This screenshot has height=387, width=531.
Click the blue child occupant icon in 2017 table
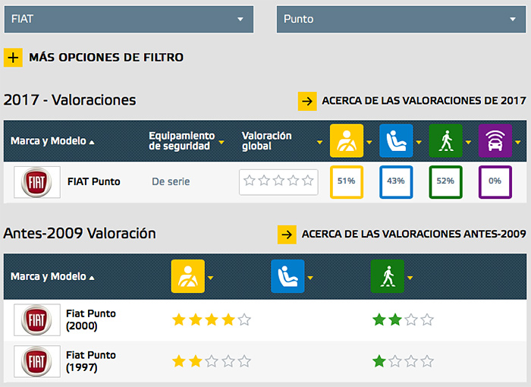[396, 141]
